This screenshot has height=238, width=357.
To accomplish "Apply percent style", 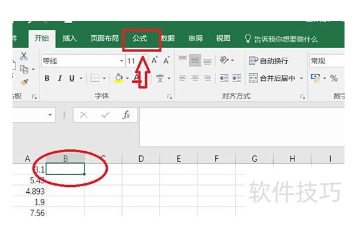I will [x=334, y=78].
